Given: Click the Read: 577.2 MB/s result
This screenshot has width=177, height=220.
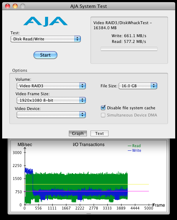Looking at the screenshot, I should [129, 41].
